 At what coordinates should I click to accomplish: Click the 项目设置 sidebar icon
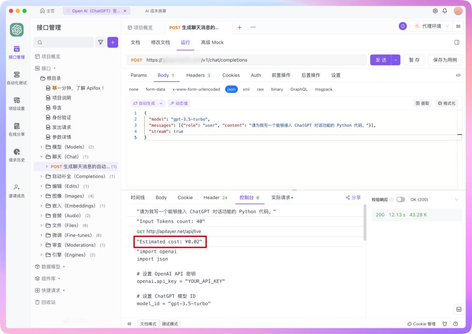(x=17, y=101)
